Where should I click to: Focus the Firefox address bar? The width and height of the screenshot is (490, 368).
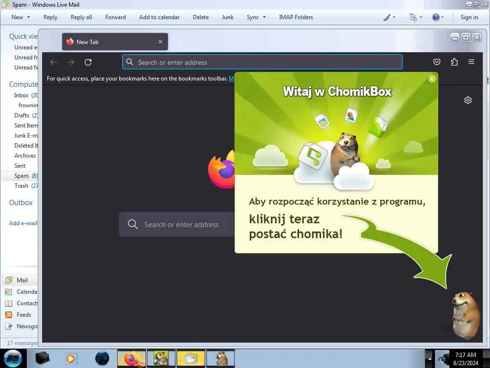[x=262, y=62]
